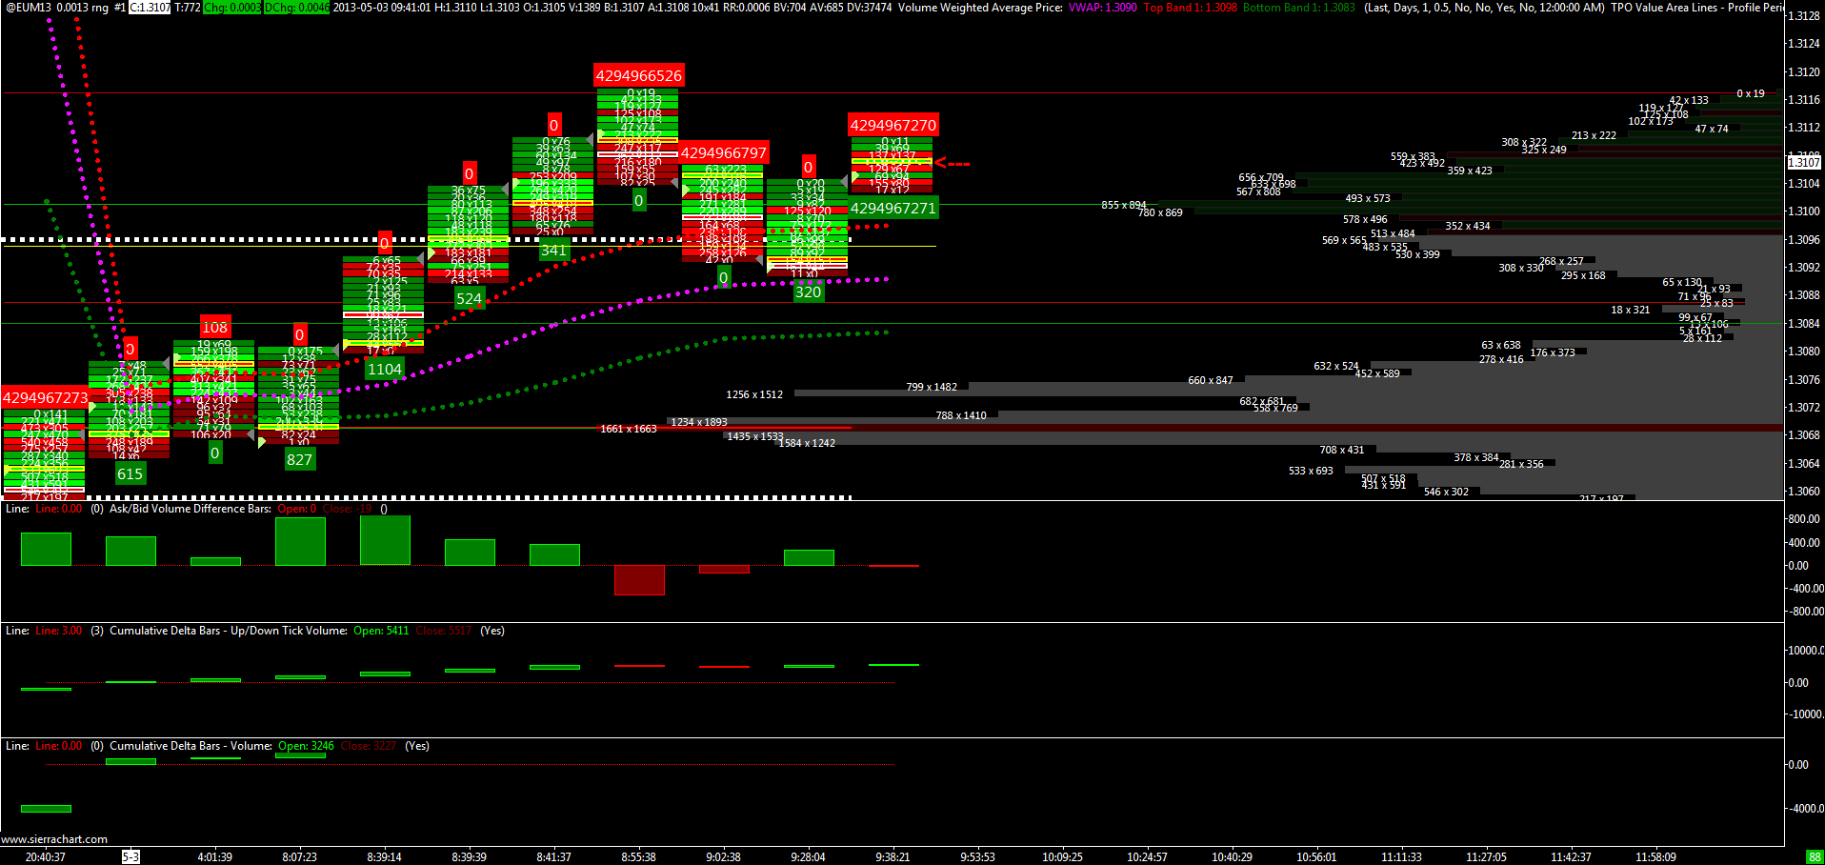The width and height of the screenshot is (1825, 865).
Task: Click the 2013-05-03 09:41:01 timestamp
Action: click(381, 8)
